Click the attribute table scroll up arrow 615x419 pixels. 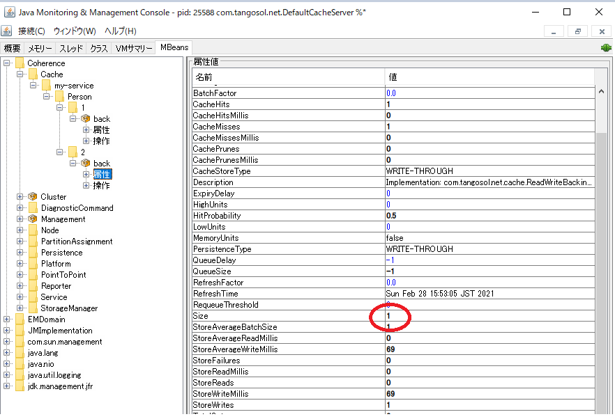click(x=601, y=92)
